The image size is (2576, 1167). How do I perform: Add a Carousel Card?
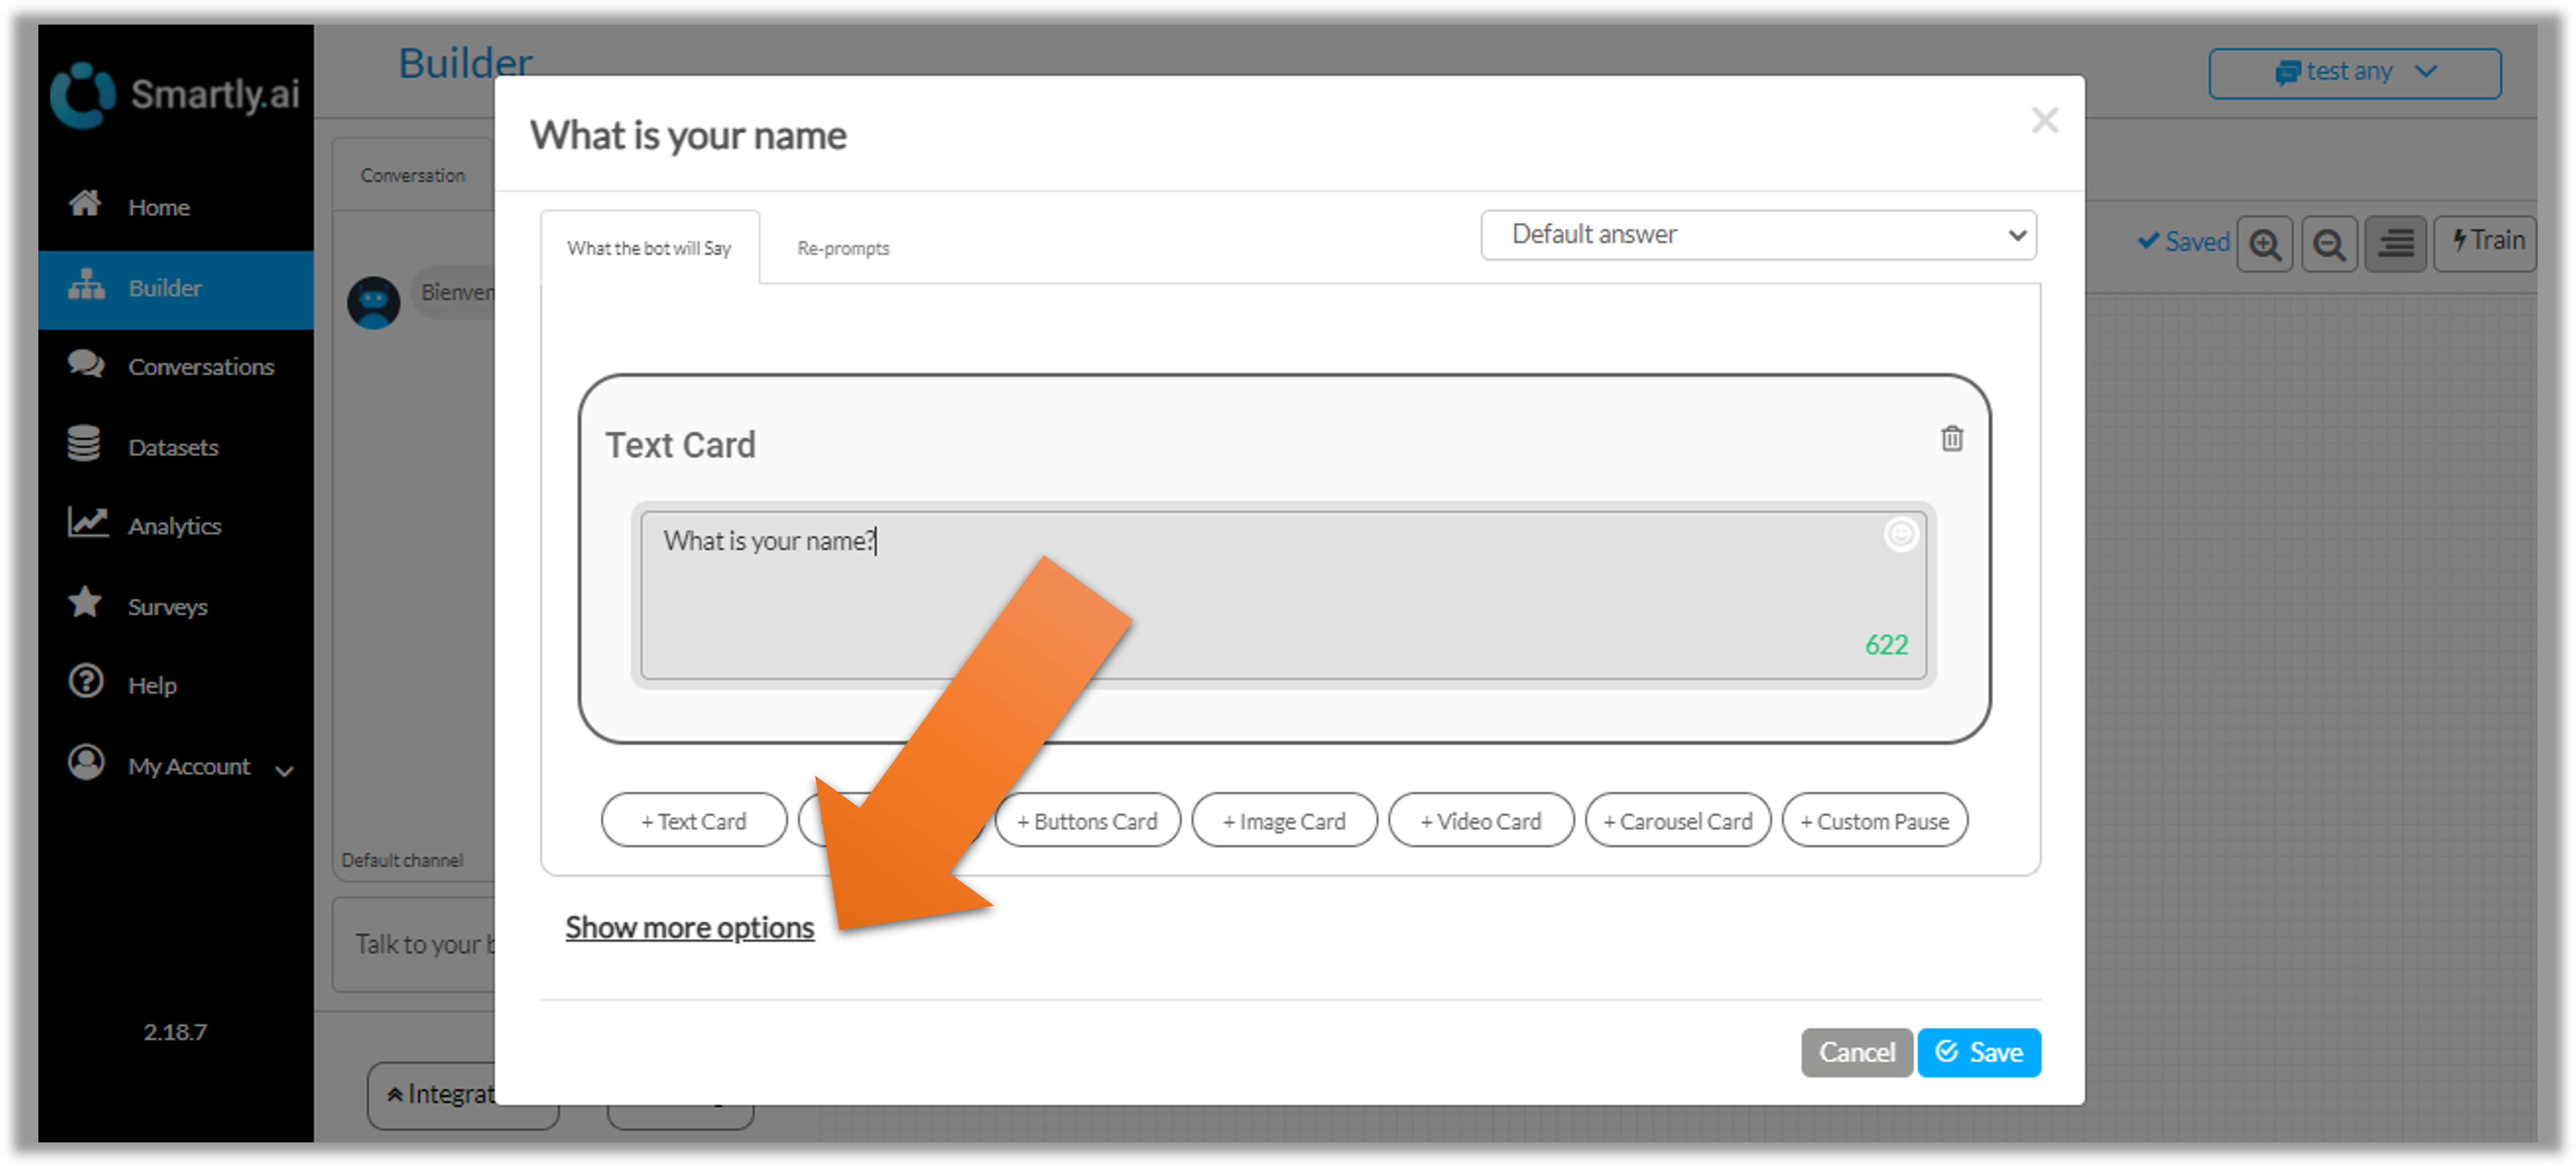pos(1677,821)
